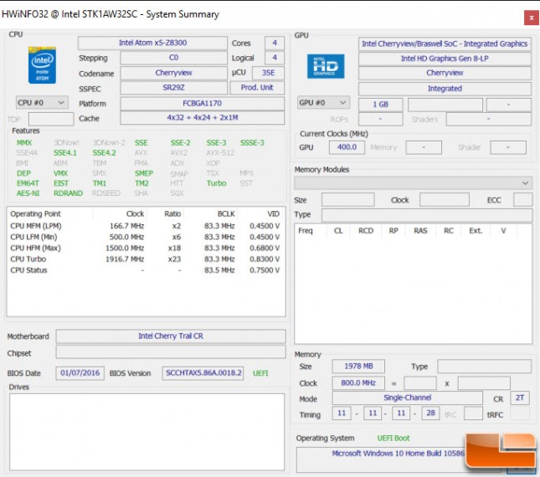Click the Operating Point column header

(x=35, y=213)
